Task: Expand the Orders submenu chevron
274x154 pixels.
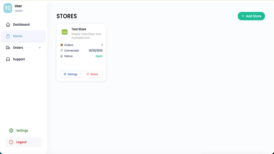Action: pos(40,48)
